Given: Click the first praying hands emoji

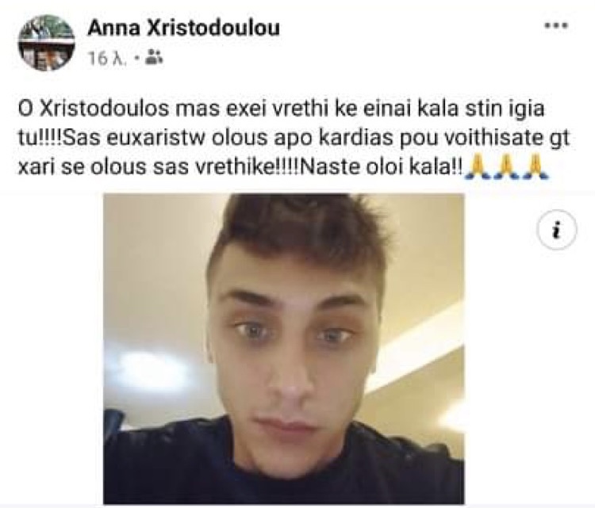Looking at the screenshot, I should pos(478,166).
